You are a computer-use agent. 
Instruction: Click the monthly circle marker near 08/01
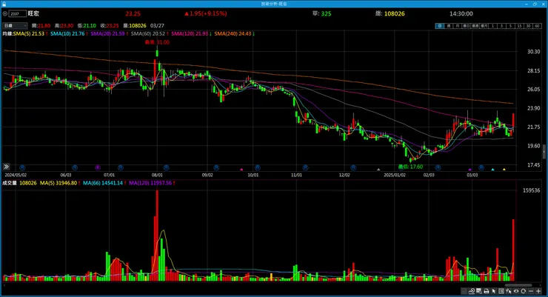point(166,167)
